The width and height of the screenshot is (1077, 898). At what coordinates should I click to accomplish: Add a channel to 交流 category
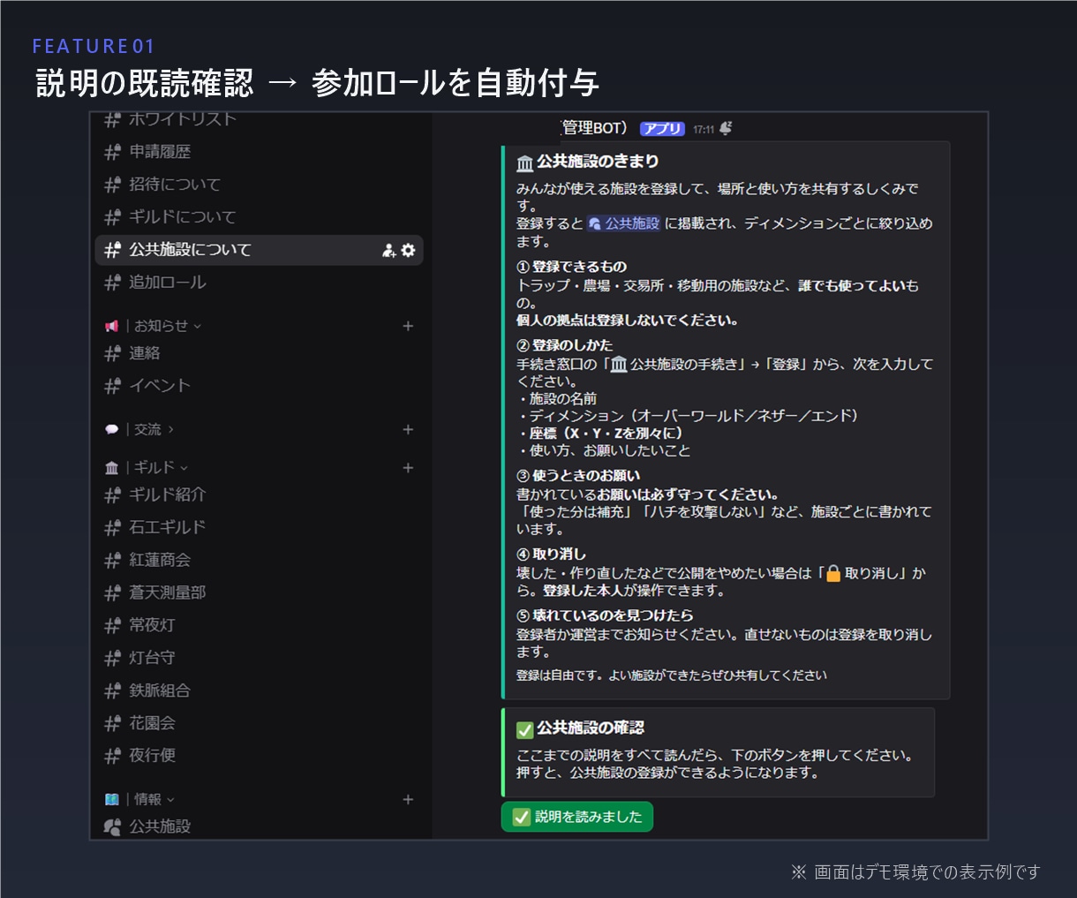408,429
